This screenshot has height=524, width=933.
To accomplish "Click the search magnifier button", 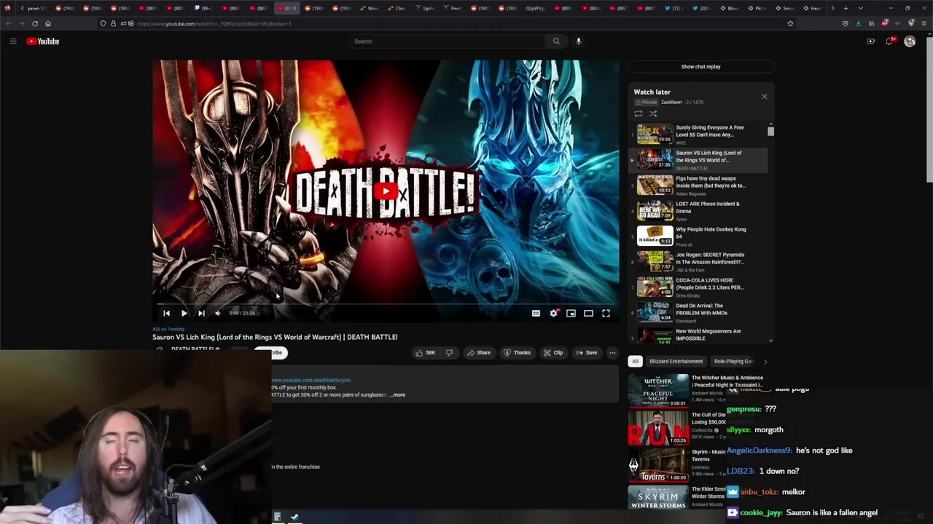I will pyautogui.click(x=557, y=41).
